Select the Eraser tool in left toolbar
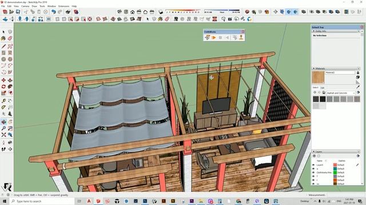The height and width of the screenshot is (205, 366). [x=10, y=38]
